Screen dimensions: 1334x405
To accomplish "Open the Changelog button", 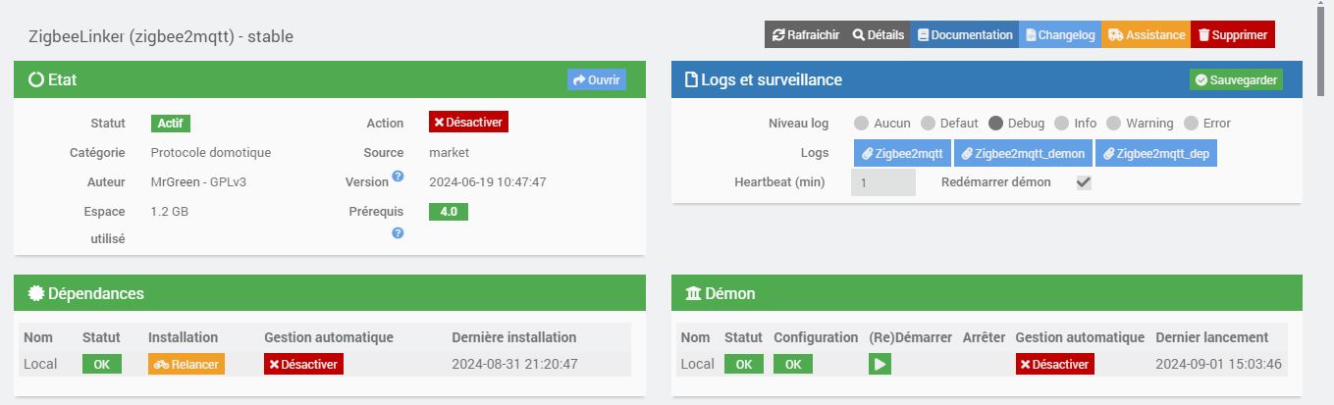I will [x=1059, y=34].
